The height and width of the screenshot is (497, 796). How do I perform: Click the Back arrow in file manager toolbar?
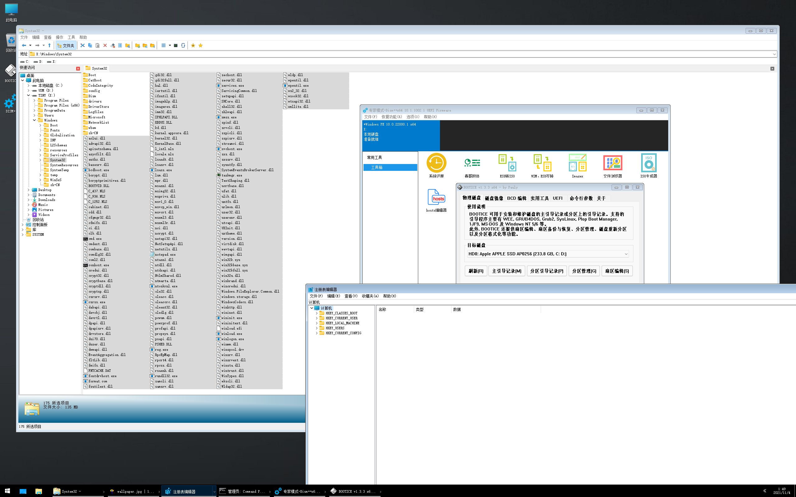point(24,45)
